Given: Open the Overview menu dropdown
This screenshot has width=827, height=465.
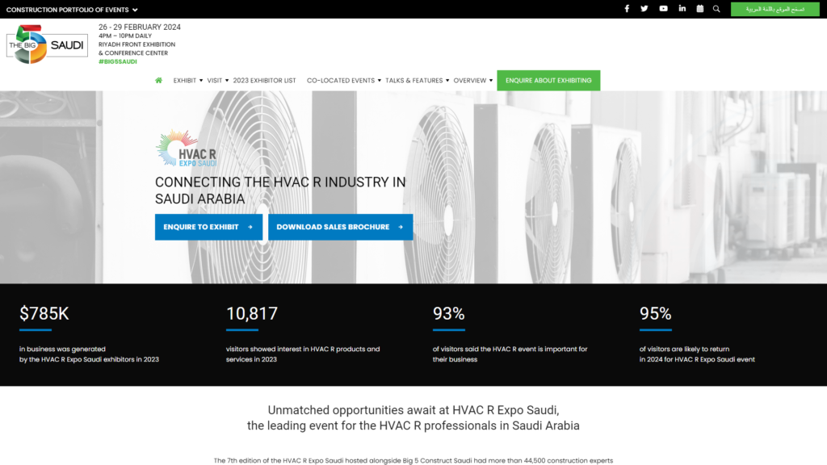Looking at the screenshot, I should (473, 80).
